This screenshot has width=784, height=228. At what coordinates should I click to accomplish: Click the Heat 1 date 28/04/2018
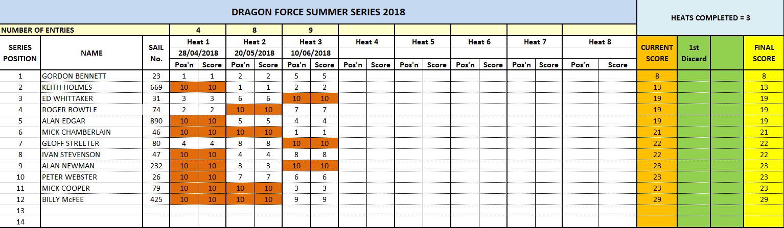[x=198, y=53]
